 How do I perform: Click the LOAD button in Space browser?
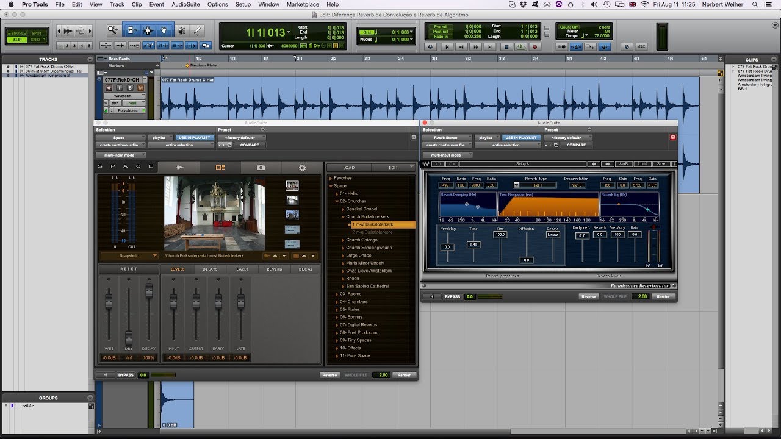349,168
